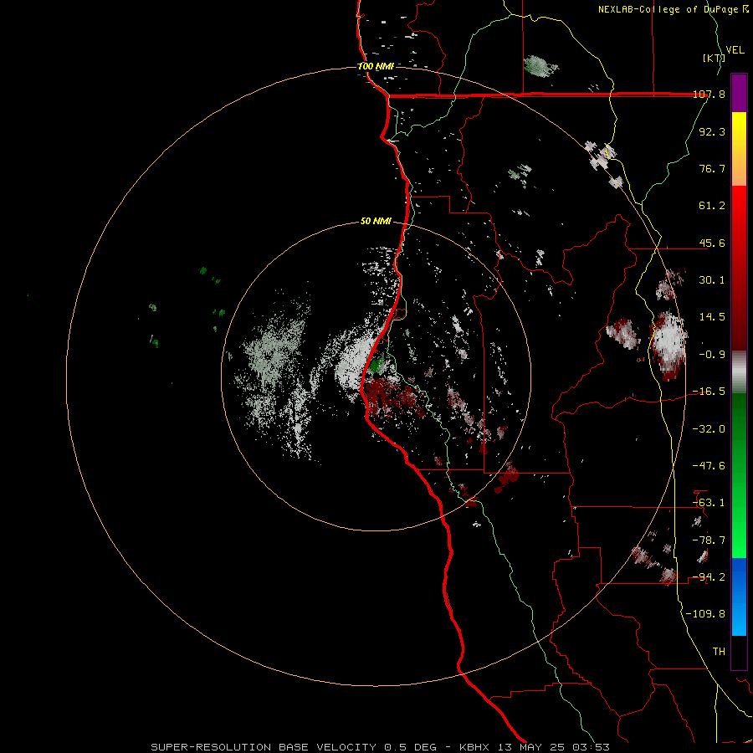Click the KBHX station identifier in caption
The width and height of the screenshot is (753, 753).
(474, 747)
